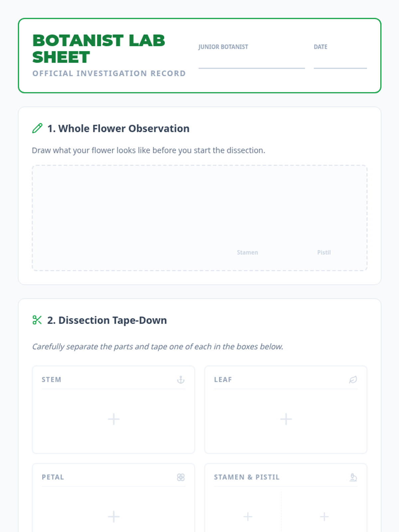Click the Botanist Lab Sheet title
399x532 pixels.
pyautogui.click(x=99, y=49)
